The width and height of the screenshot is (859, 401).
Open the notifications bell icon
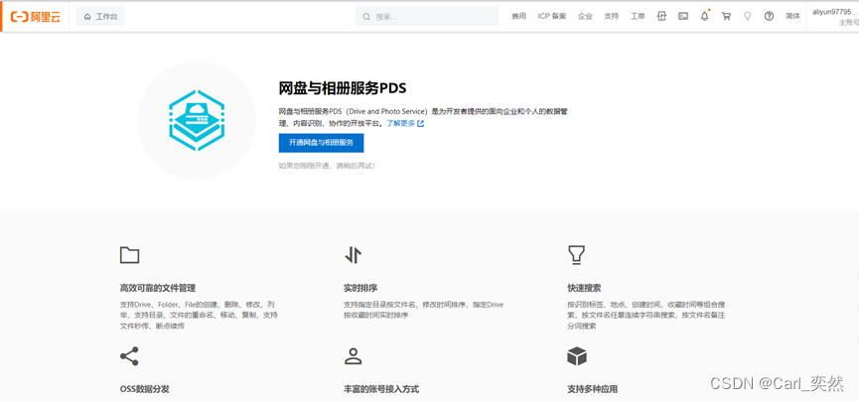pos(705,16)
